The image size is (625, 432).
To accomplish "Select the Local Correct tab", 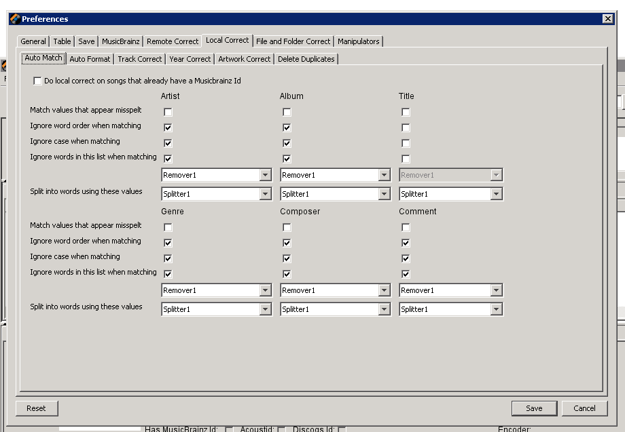I will click(227, 40).
